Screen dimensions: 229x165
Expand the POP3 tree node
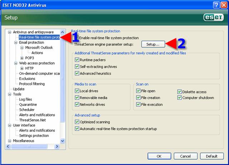click(x=22, y=58)
